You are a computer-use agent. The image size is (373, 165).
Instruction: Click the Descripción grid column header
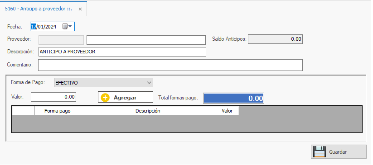point(148,111)
